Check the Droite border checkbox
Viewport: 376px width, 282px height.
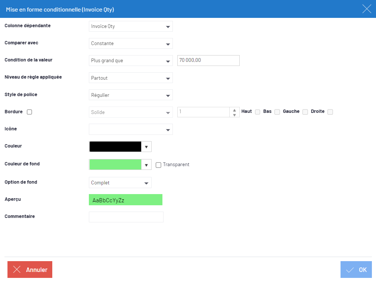[330, 112]
